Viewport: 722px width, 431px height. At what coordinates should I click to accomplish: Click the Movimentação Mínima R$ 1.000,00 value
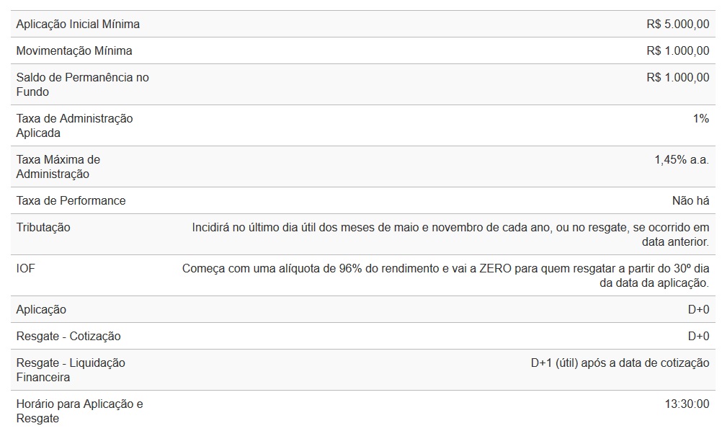click(677, 51)
